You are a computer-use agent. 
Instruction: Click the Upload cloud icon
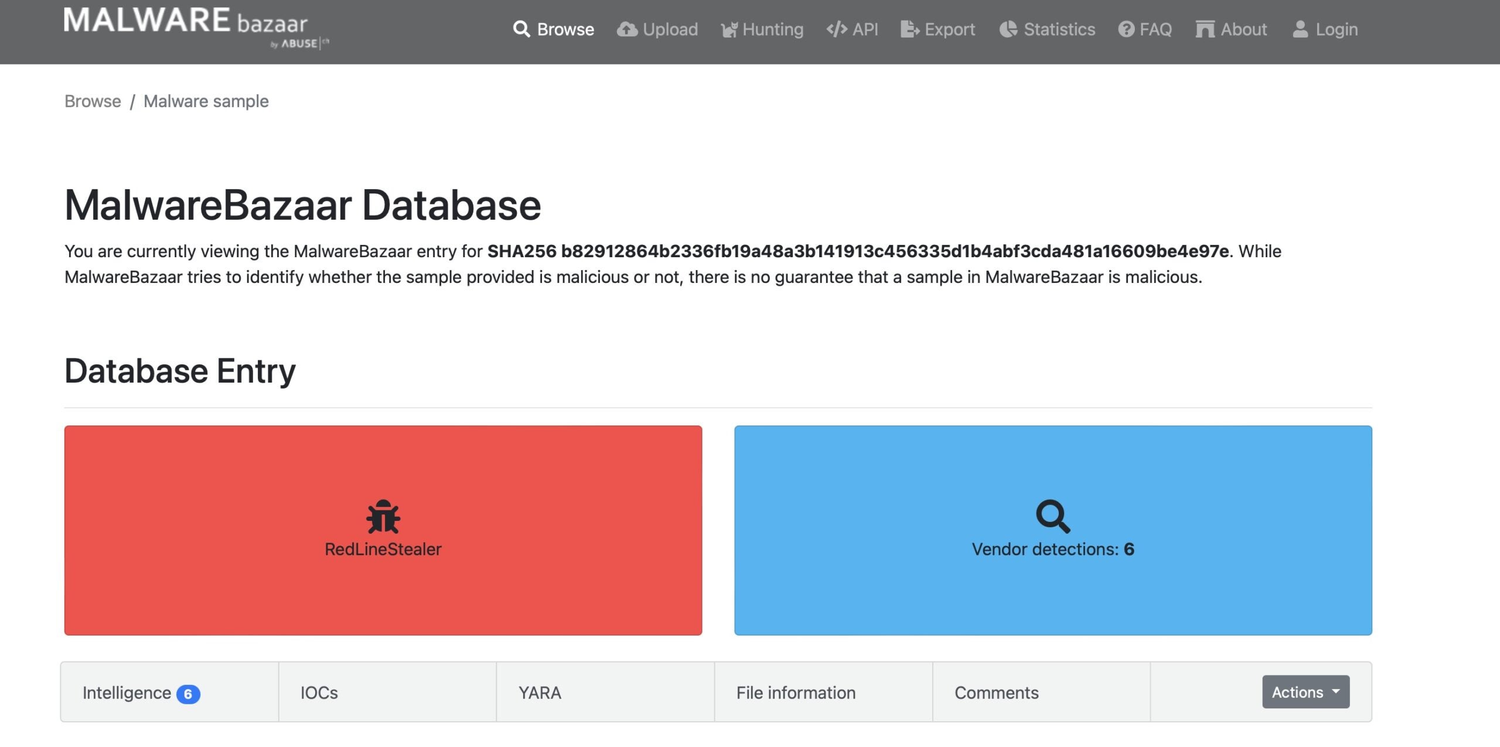point(627,29)
